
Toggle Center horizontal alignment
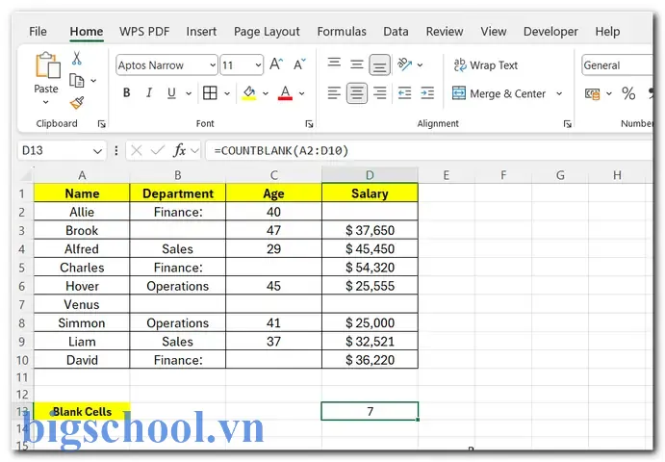tap(357, 93)
